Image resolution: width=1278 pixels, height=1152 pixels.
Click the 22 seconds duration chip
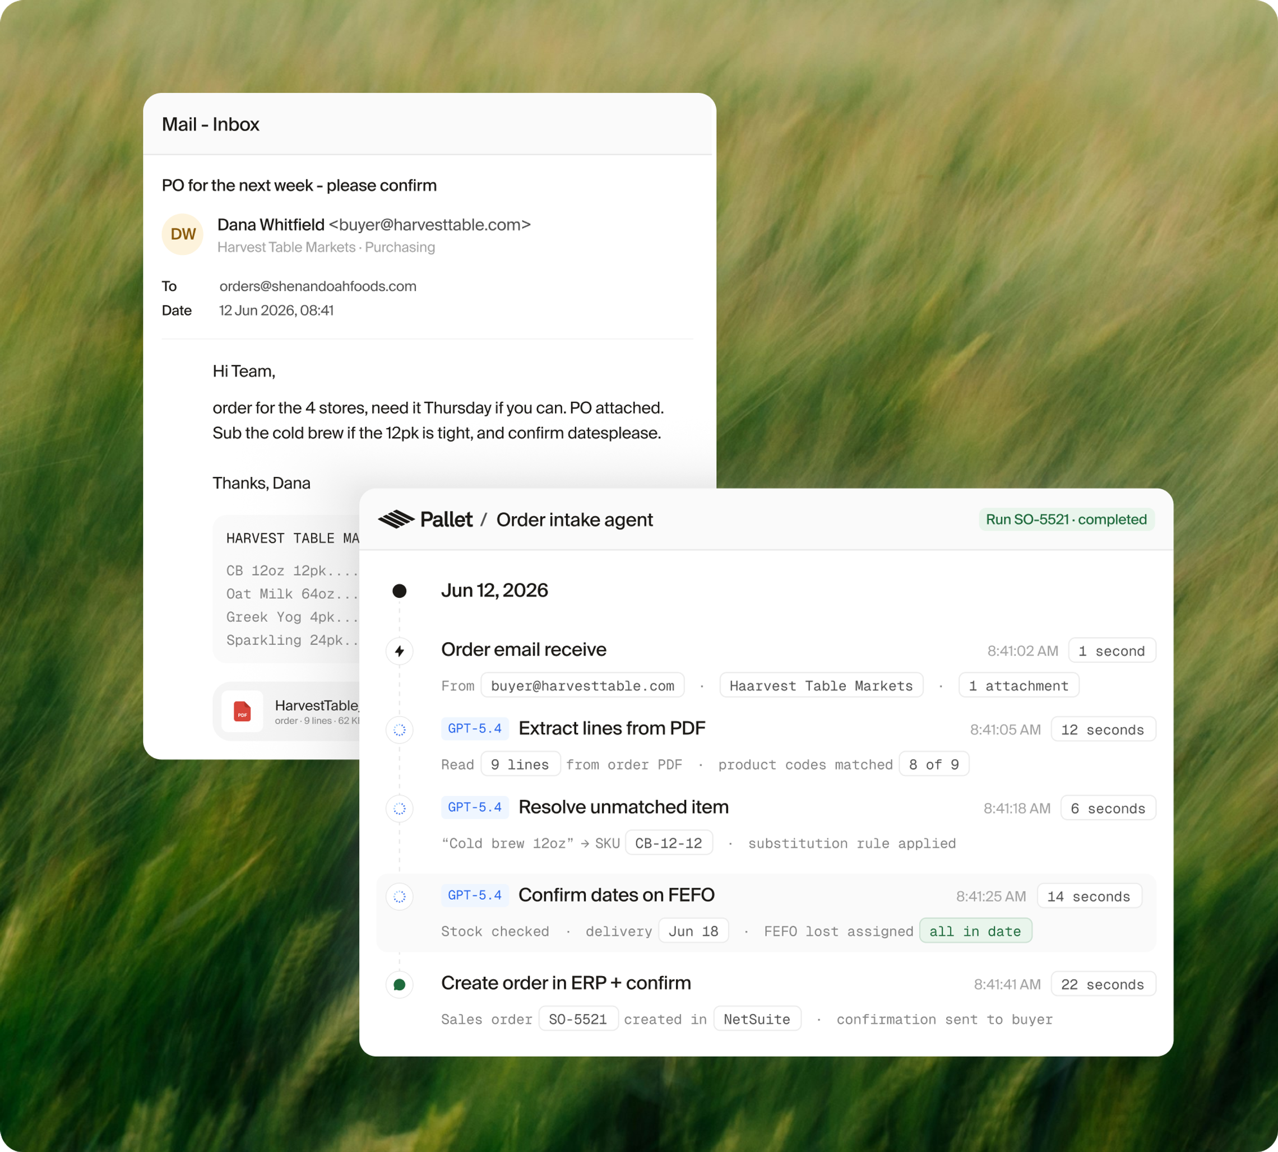coord(1103,984)
